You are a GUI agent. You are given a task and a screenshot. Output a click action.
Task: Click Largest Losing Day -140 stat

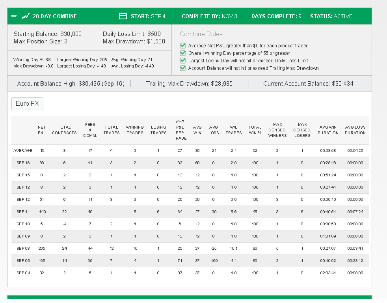(82, 66)
